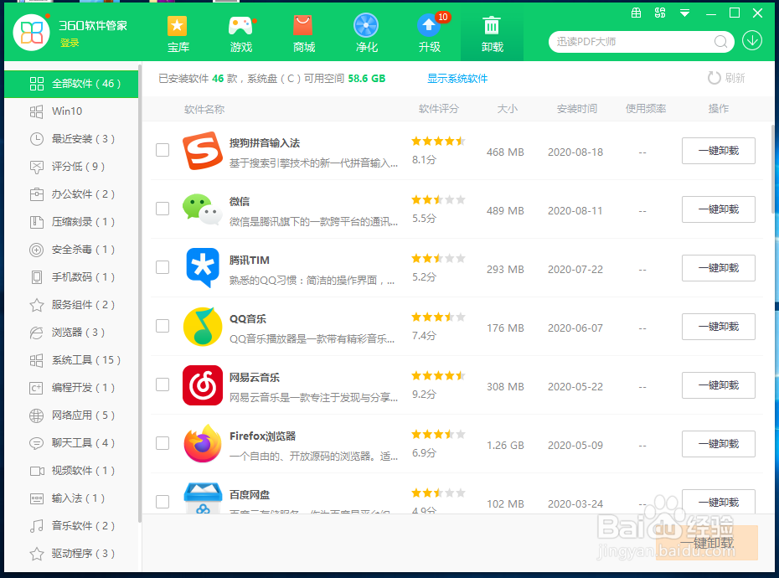
Task: Sort by 使用频率 column header
Action: tap(645, 109)
